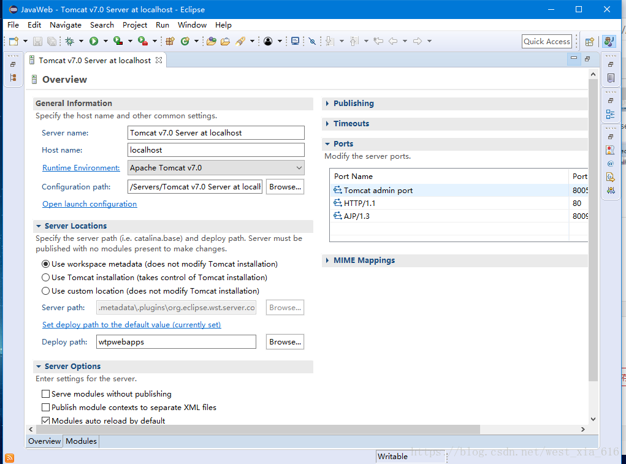Click the Open Perspective icon
Viewport: 626px width, 464px height.
(589, 42)
